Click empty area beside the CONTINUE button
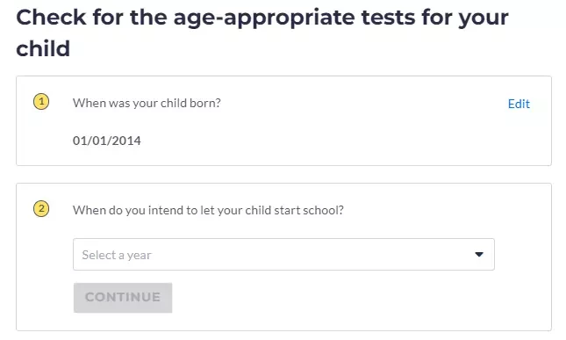Screen dimensions: 566x340 325,298
